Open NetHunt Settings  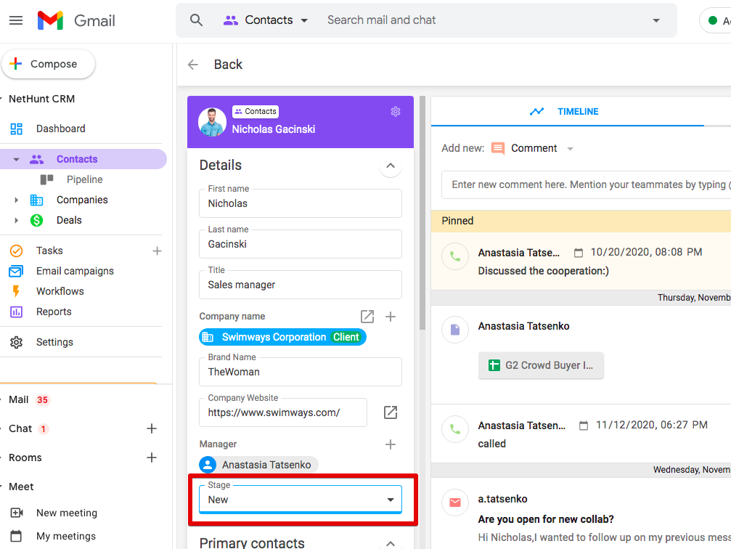click(54, 342)
